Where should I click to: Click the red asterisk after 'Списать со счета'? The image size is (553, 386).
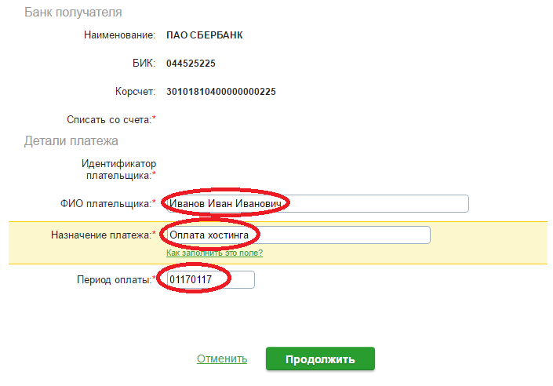(x=154, y=118)
